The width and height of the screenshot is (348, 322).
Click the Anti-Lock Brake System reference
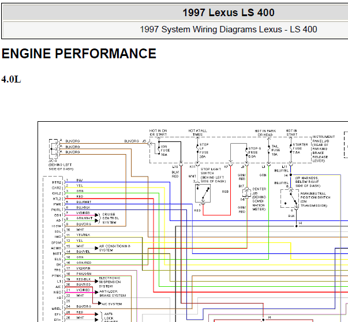click(x=113, y=293)
